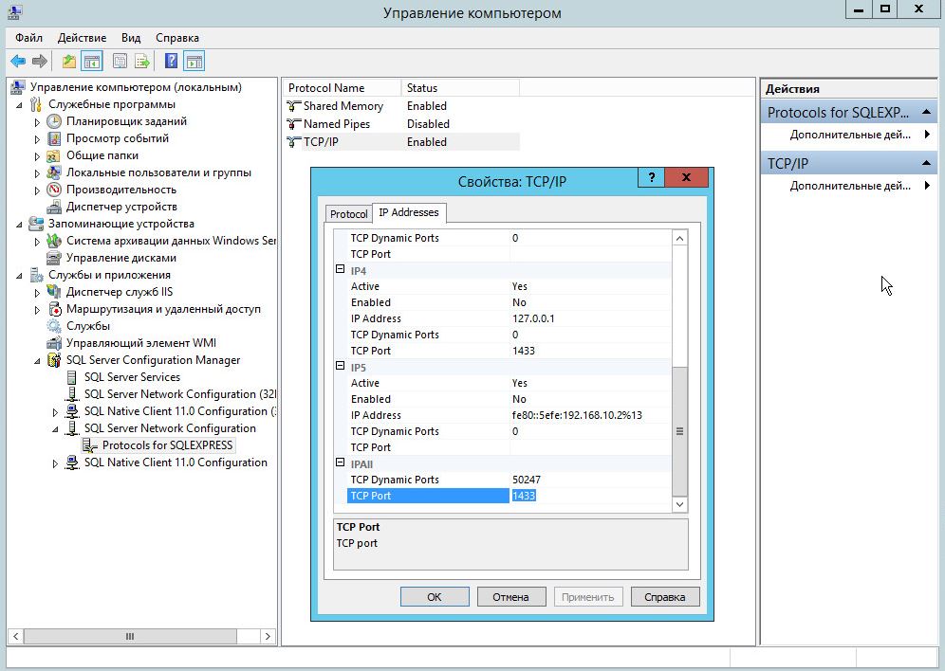Click the SQL Server Configuration Manager icon
Viewport: 945px width, 671px height.
tap(54, 360)
